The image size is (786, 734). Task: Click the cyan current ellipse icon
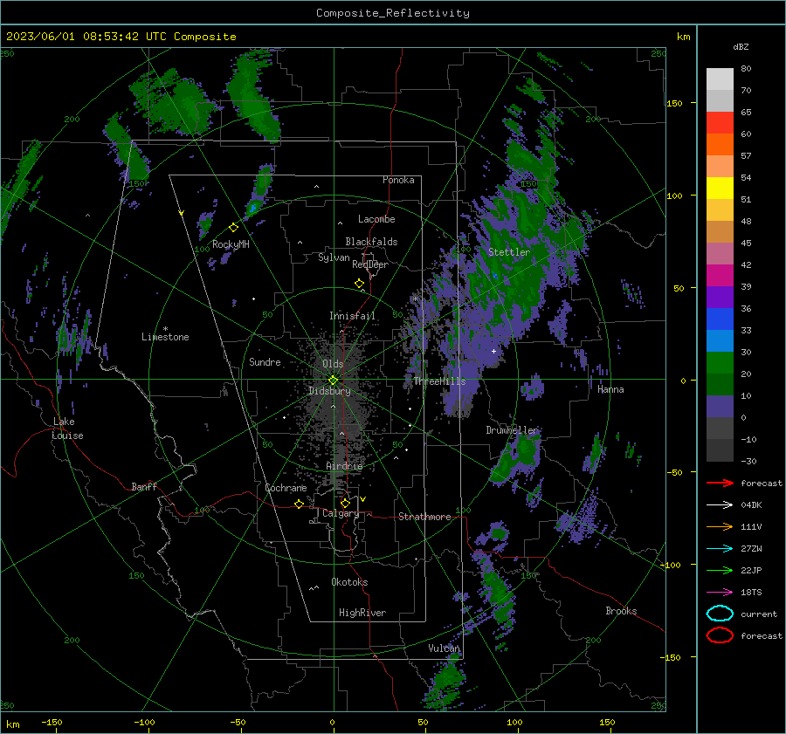coord(720,614)
